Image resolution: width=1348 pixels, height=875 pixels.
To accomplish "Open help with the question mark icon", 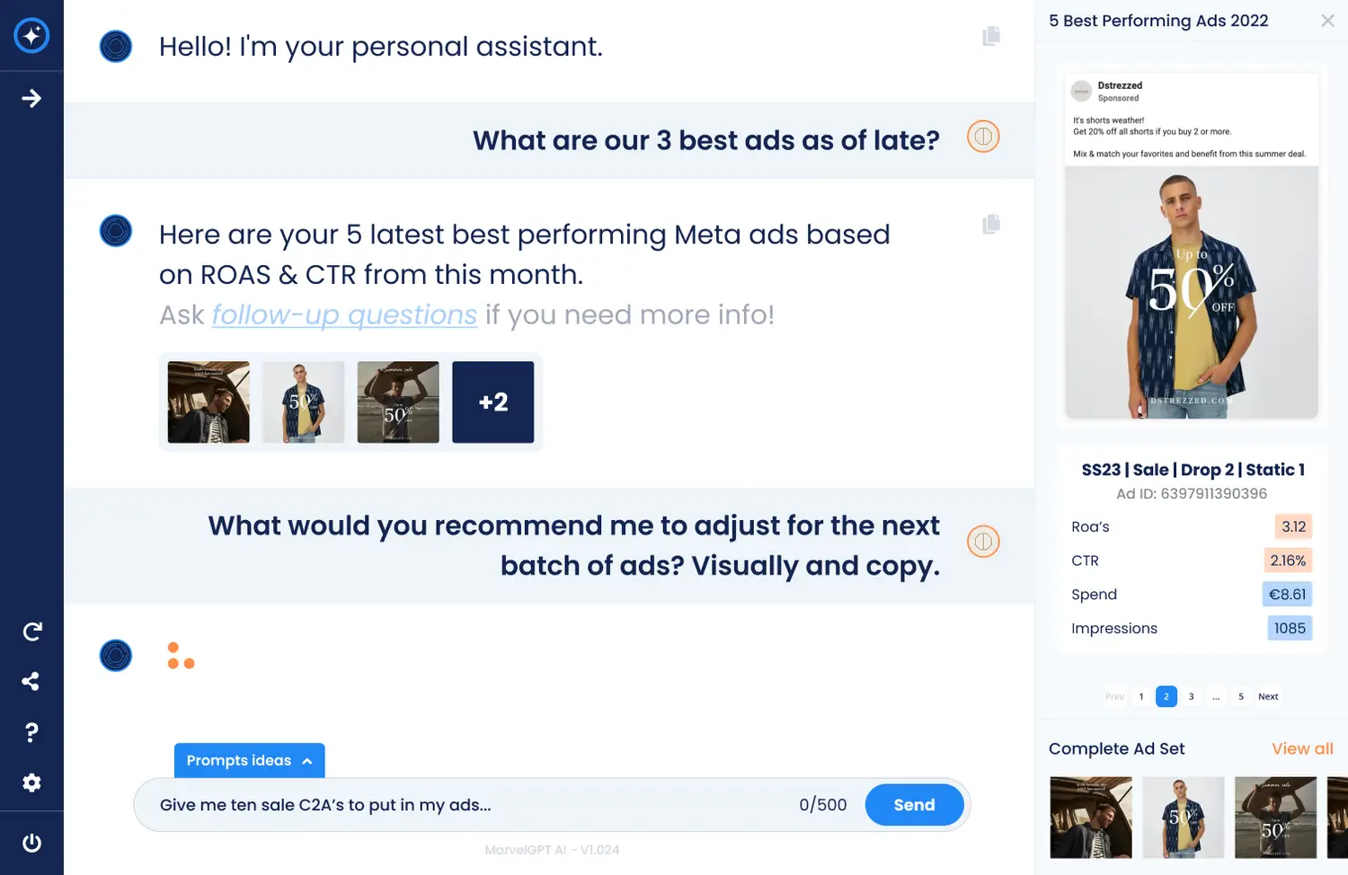I will point(31,732).
